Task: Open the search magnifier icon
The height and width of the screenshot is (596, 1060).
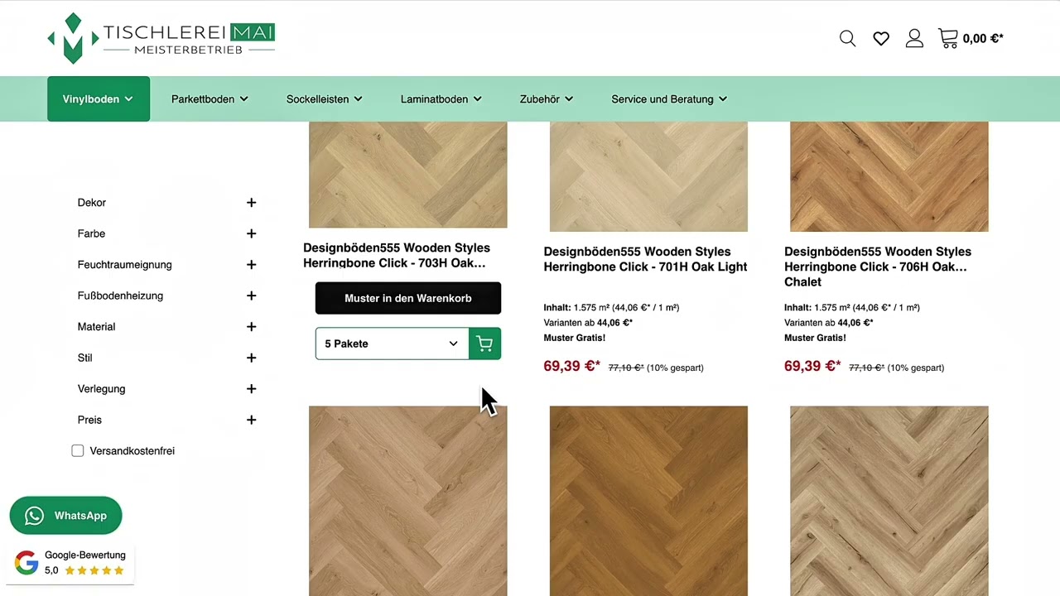Action: pyautogui.click(x=847, y=39)
